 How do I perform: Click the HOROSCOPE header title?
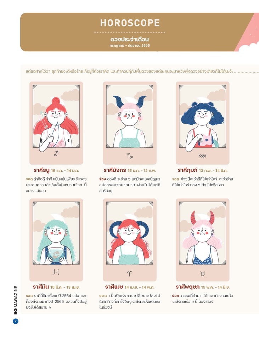[x=130, y=23]
